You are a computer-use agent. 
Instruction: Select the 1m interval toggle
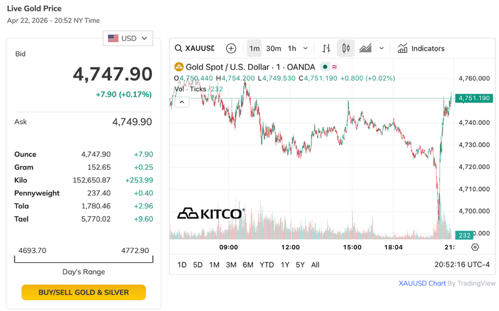255,48
